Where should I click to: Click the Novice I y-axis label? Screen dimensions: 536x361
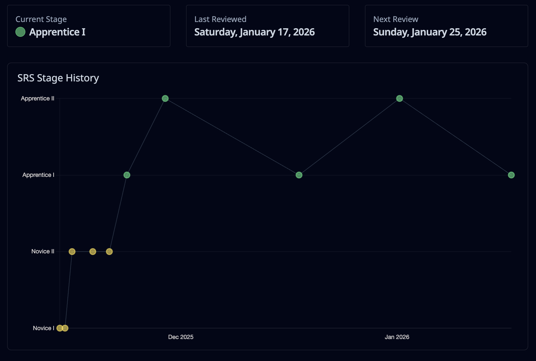point(43,328)
